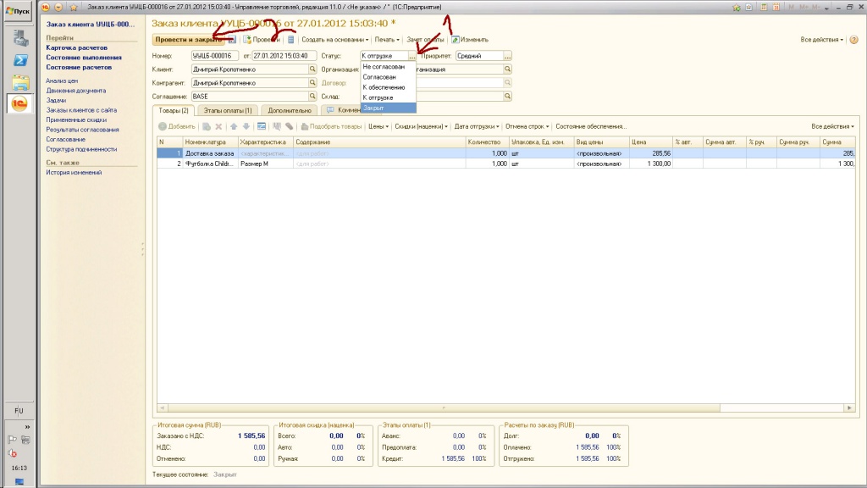Switch to the Этапы оплаты (1) tab
This screenshot has width=867, height=488.
pyautogui.click(x=227, y=111)
